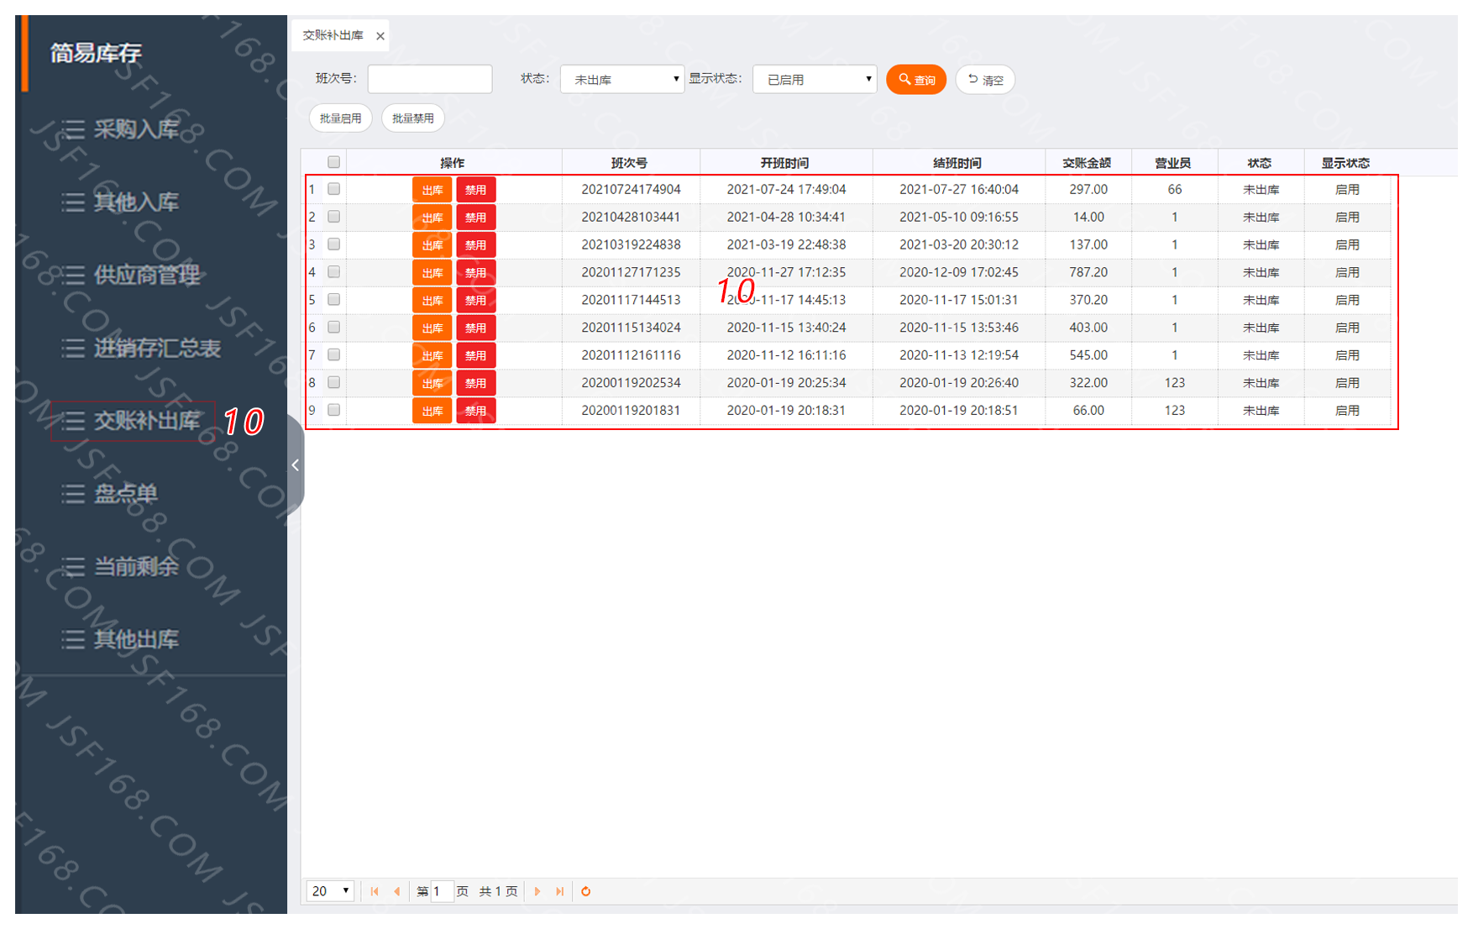Click the refresh table icon
Screen dimensions: 1473x929
[x=586, y=891]
